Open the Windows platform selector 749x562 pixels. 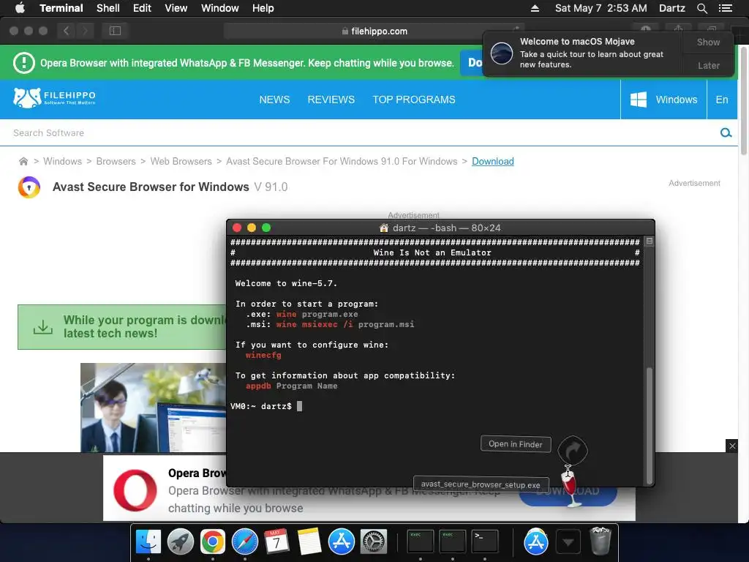point(663,100)
